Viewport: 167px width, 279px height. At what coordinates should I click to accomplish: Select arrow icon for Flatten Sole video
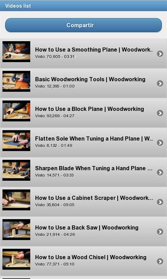pos(160,143)
